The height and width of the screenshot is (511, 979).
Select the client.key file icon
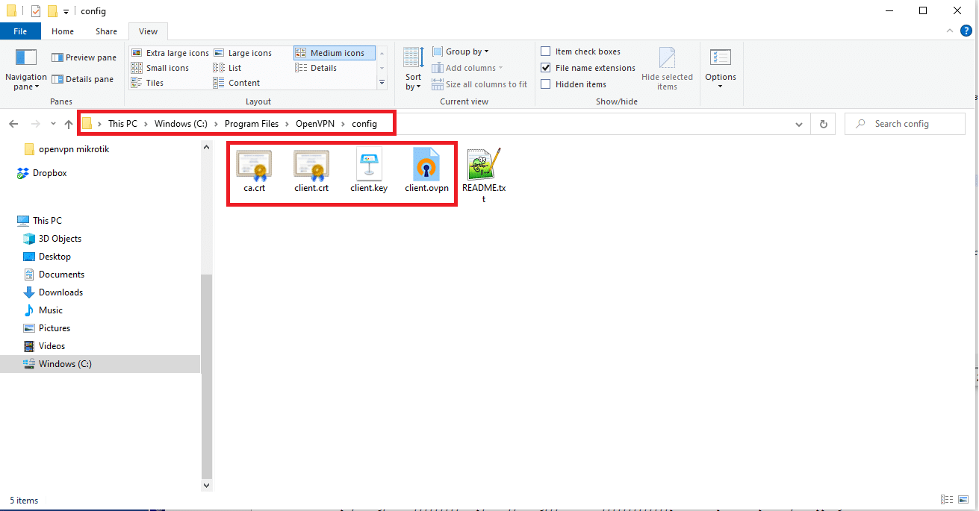369,165
